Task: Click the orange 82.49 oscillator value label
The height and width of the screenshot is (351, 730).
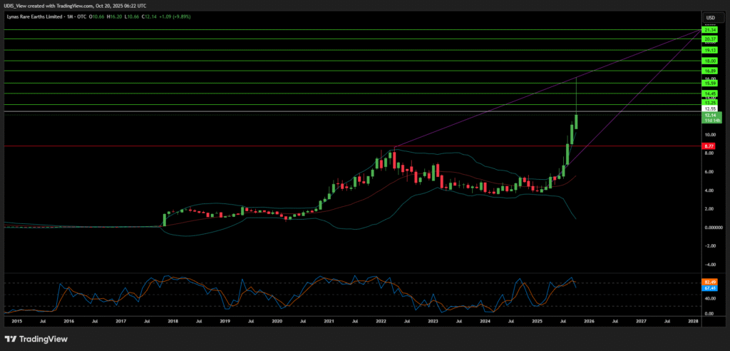Action: click(709, 283)
